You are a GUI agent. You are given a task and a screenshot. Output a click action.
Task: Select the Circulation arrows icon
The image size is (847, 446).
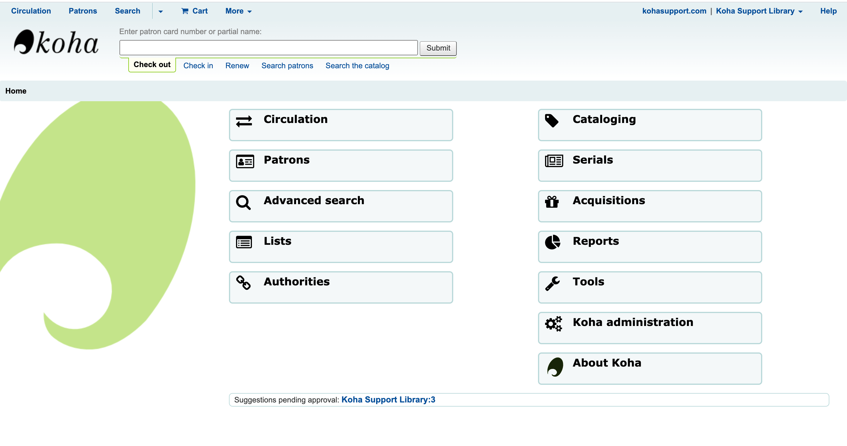pyautogui.click(x=244, y=121)
